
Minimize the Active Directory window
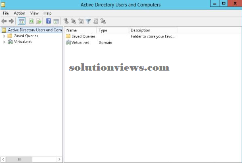pos(215,3)
